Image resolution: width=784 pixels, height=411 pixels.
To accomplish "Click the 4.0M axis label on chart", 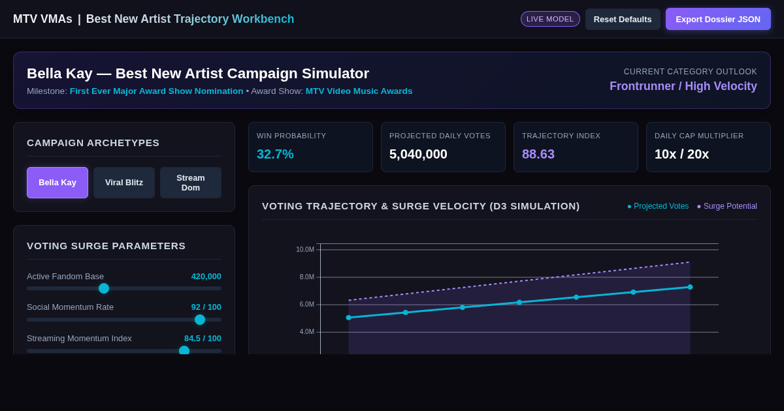I will (x=307, y=332).
